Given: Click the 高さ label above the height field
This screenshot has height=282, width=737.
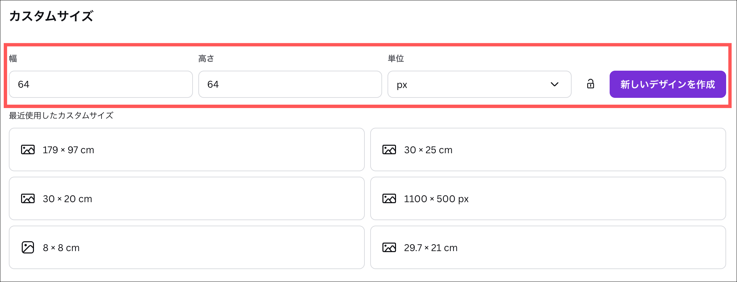Looking at the screenshot, I should (x=206, y=58).
